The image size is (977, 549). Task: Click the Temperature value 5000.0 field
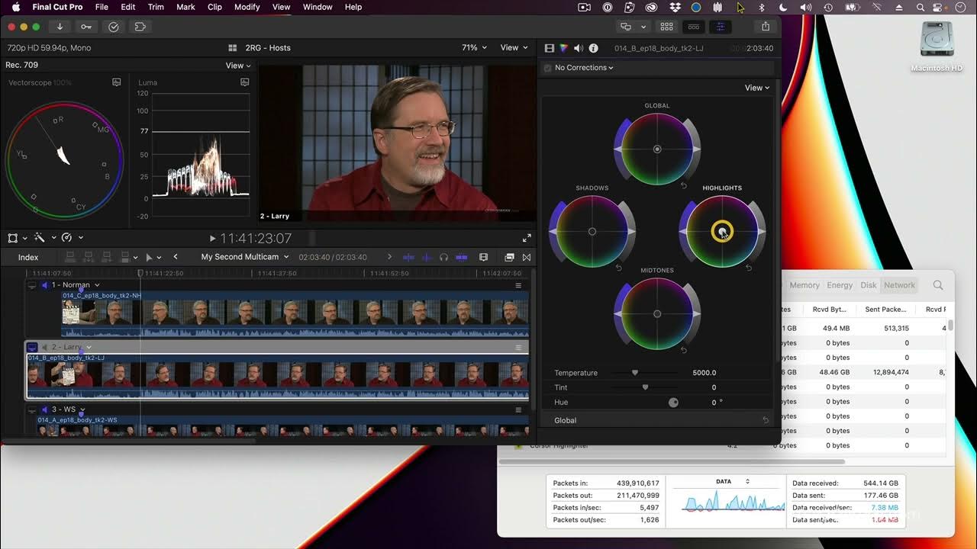(705, 373)
